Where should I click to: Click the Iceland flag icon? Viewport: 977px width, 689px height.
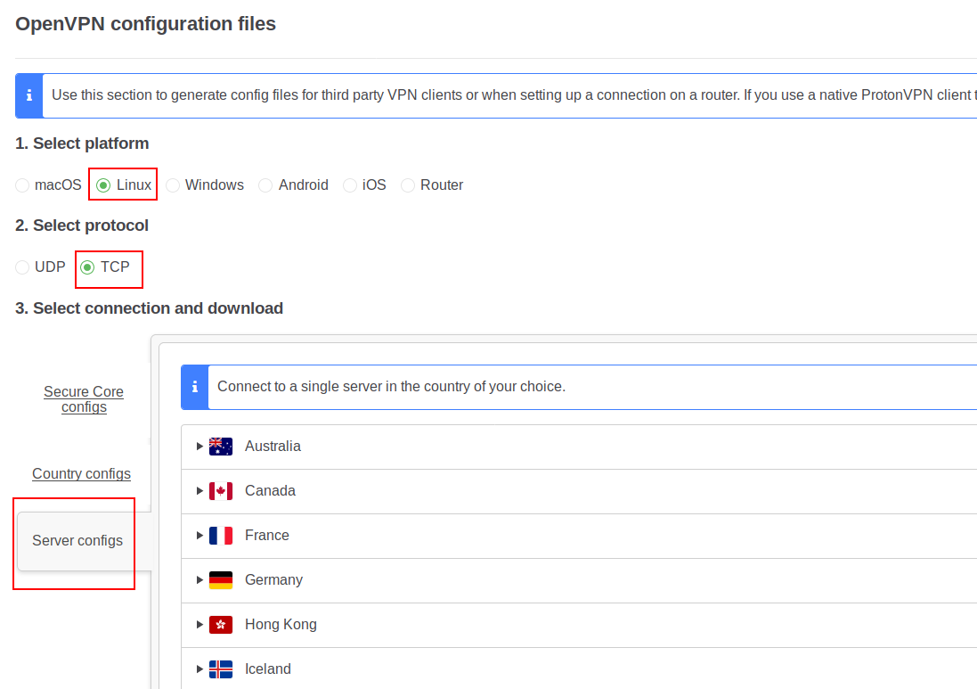[221, 669]
